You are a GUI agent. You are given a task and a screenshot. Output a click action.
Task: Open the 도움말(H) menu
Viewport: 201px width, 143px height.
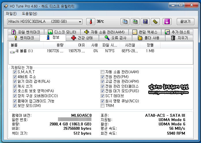(29, 14)
